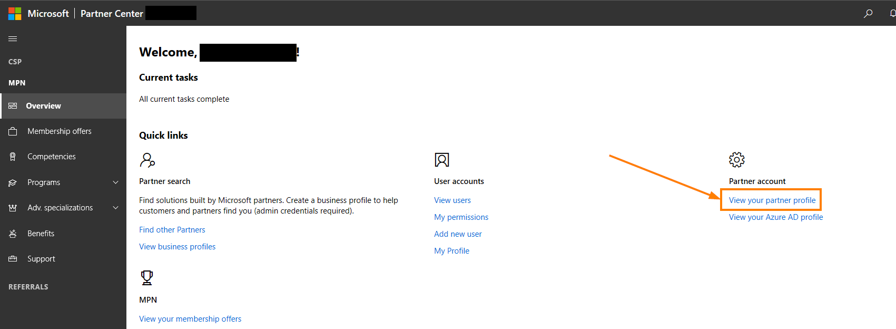Select the MPN section in sidebar

click(17, 83)
